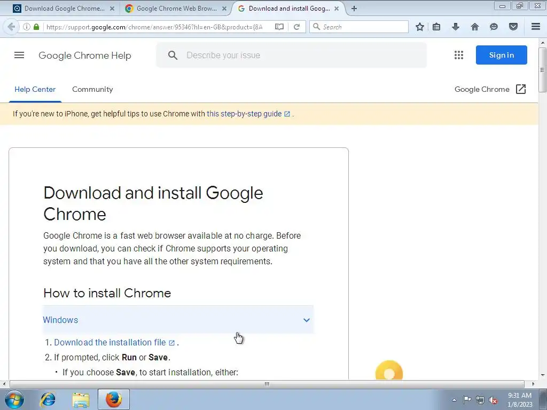This screenshot has width=547, height=410.
Task: Click the muted volume tray icon
Action: pyautogui.click(x=493, y=400)
